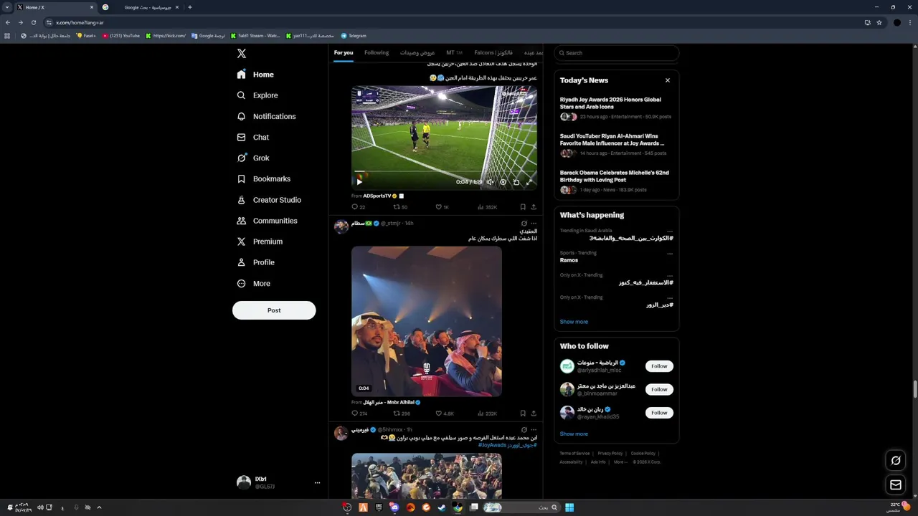Play the football video
The image size is (918, 516).
click(359, 182)
